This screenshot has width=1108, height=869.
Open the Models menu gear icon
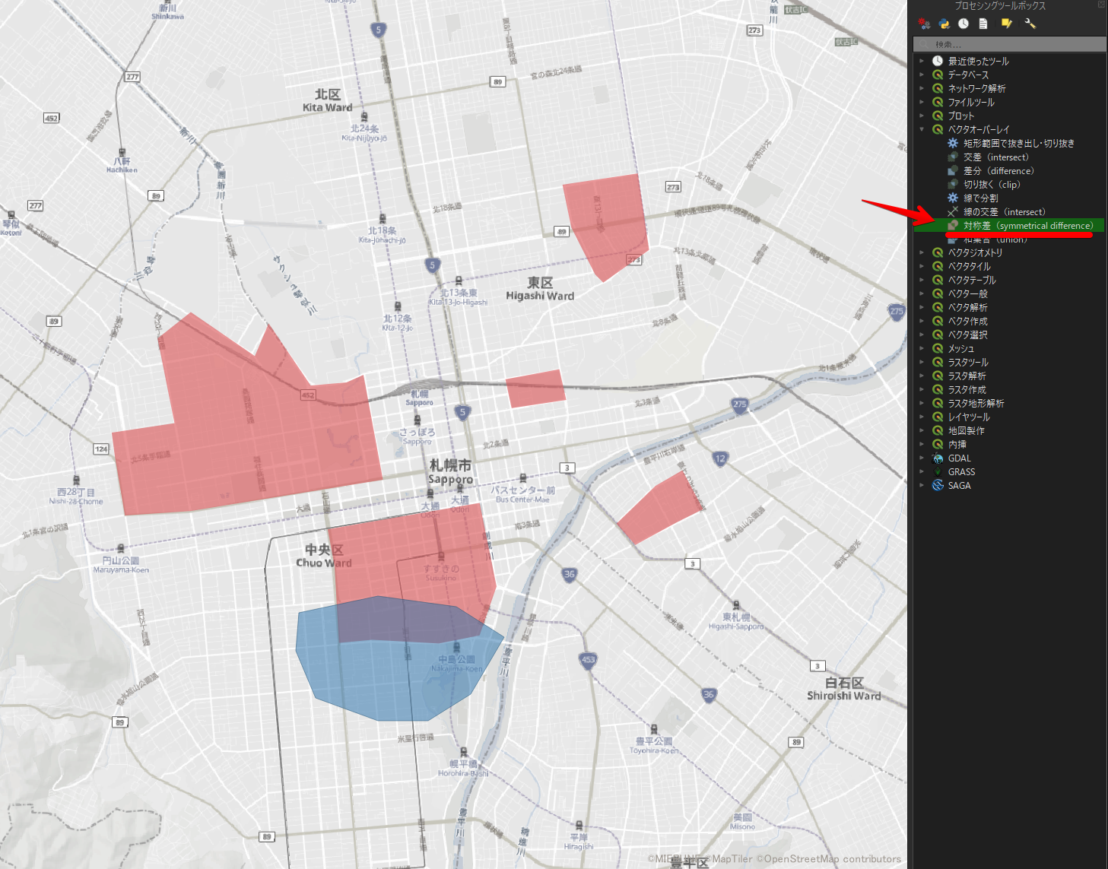pyautogui.click(x=924, y=24)
